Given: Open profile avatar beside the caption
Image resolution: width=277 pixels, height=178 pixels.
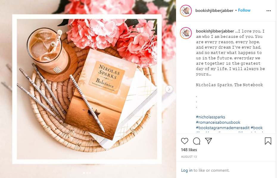Looking at the screenshot, I should [x=186, y=33].
